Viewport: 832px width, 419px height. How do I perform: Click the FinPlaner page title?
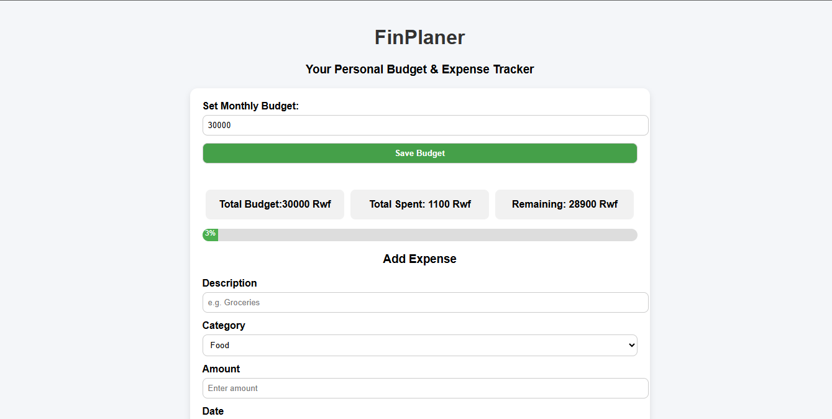tap(419, 37)
